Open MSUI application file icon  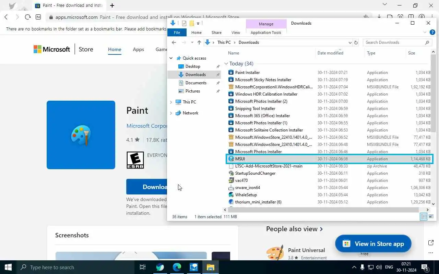[x=231, y=159]
